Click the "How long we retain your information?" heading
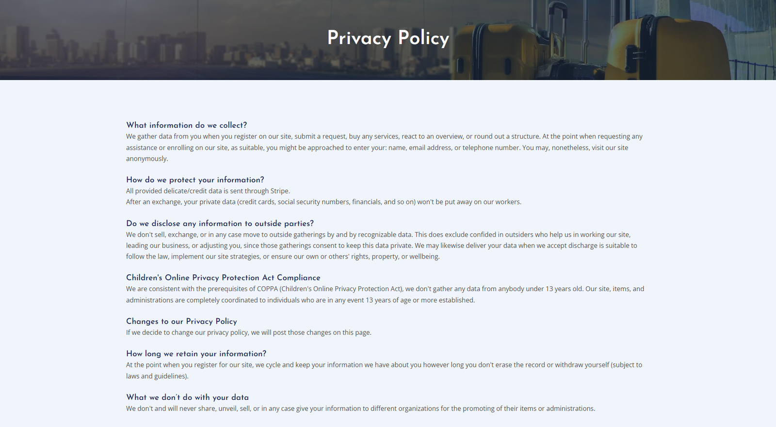776x427 pixels. click(196, 354)
